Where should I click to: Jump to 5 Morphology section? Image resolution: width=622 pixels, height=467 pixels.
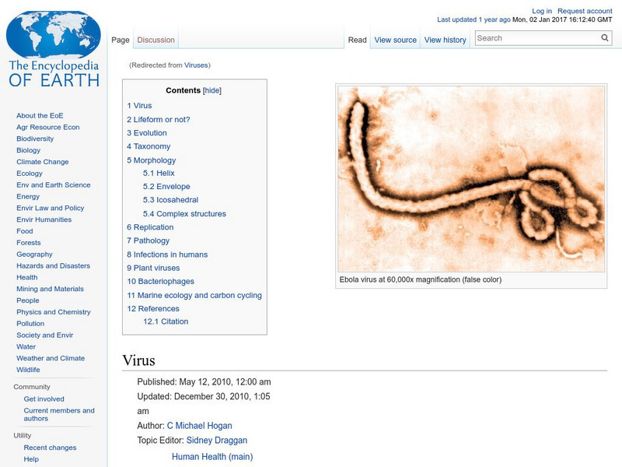pyautogui.click(x=151, y=160)
